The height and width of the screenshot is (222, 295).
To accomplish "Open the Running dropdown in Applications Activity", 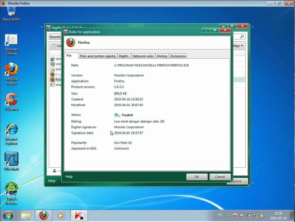I will tap(55, 37).
